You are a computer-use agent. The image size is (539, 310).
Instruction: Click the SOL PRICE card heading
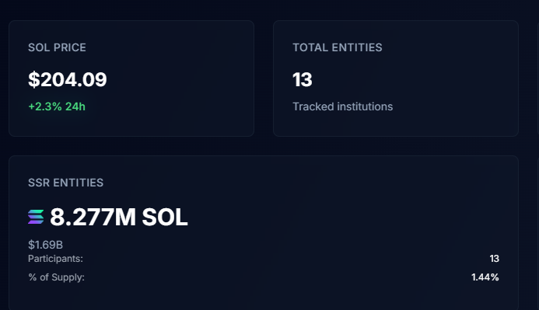pyautogui.click(x=57, y=47)
